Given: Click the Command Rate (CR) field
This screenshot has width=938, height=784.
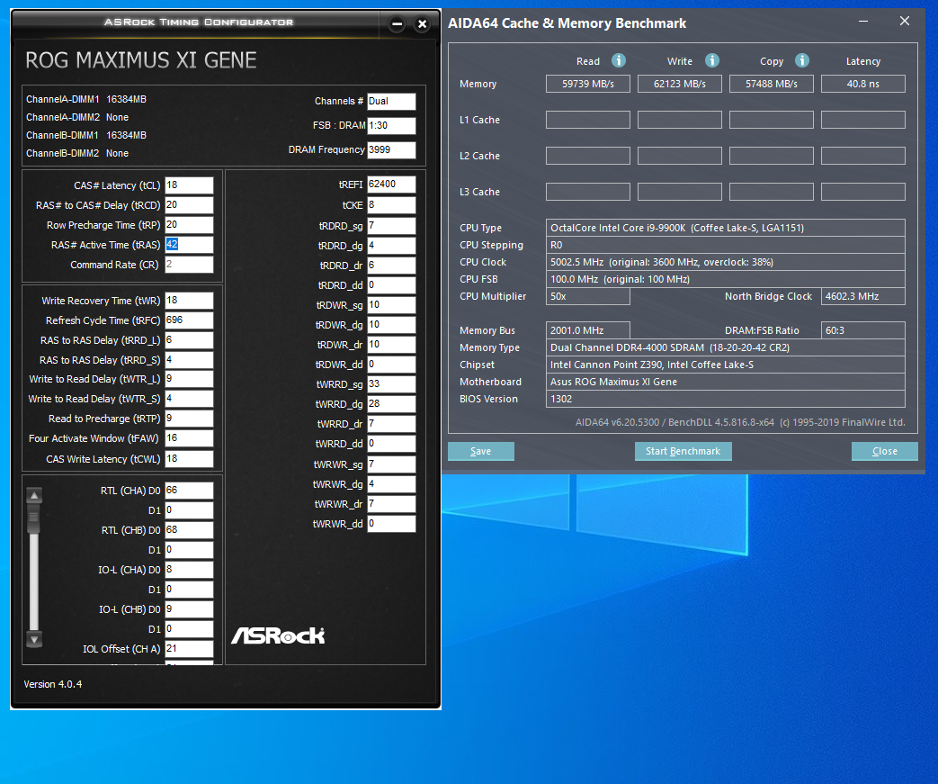Looking at the screenshot, I should 189,264.
